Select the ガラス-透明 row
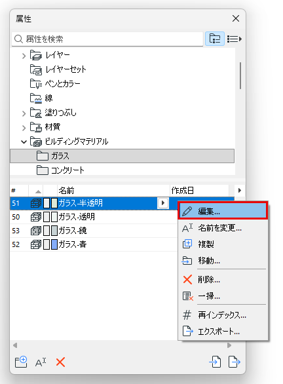The width and height of the screenshot is (283, 384). [94, 217]
